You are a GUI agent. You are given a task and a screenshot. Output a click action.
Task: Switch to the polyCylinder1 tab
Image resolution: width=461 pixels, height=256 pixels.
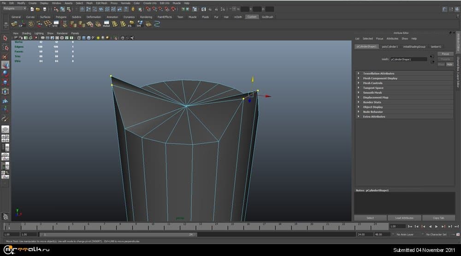(x=390, y=46)
